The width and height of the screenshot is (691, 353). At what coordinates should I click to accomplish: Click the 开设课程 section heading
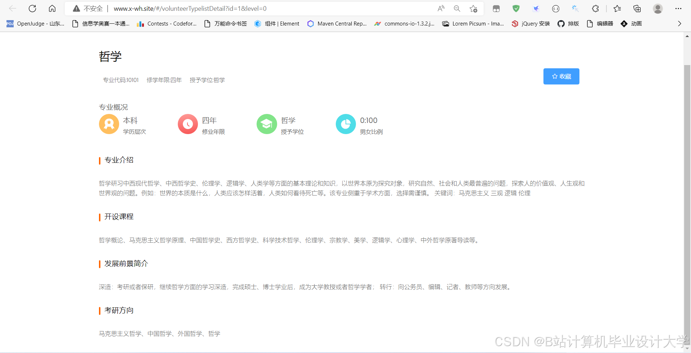click(x=119, y=217)
